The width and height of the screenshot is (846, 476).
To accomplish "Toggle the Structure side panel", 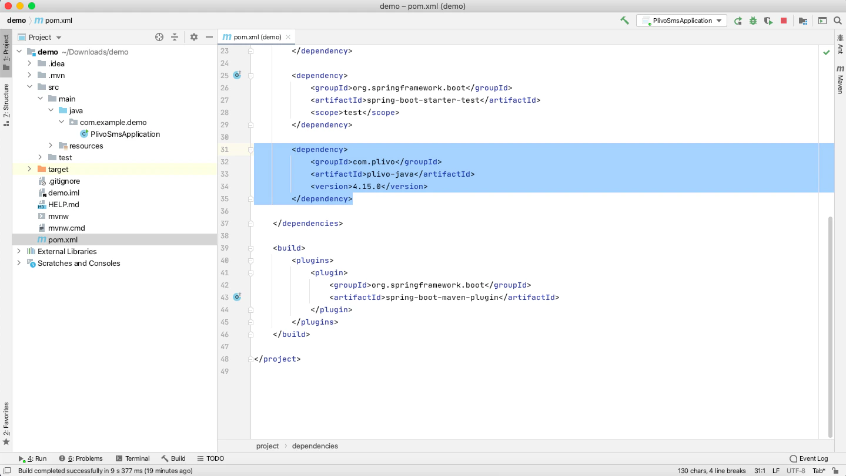I will (x=6, y=104).
